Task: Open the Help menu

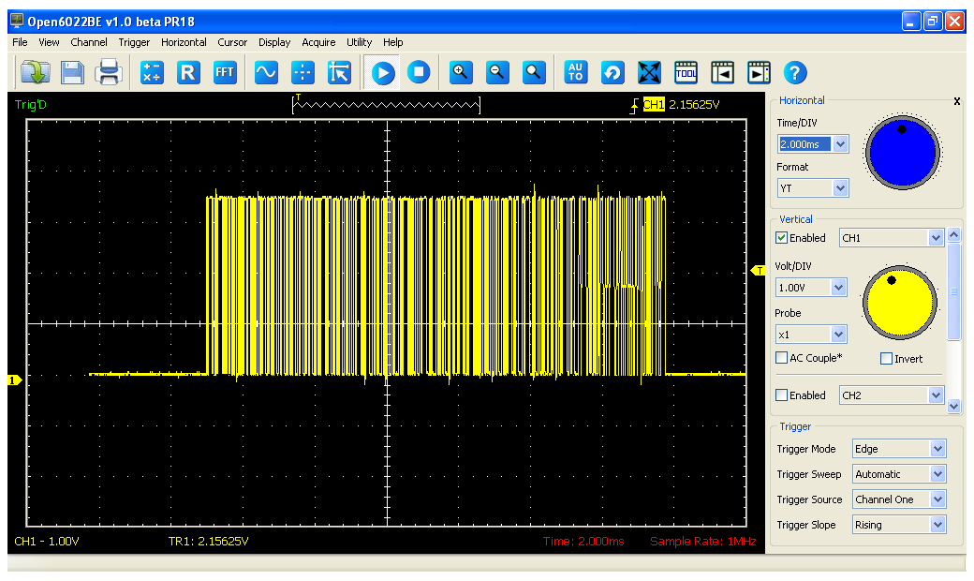Action: (392, 42)
